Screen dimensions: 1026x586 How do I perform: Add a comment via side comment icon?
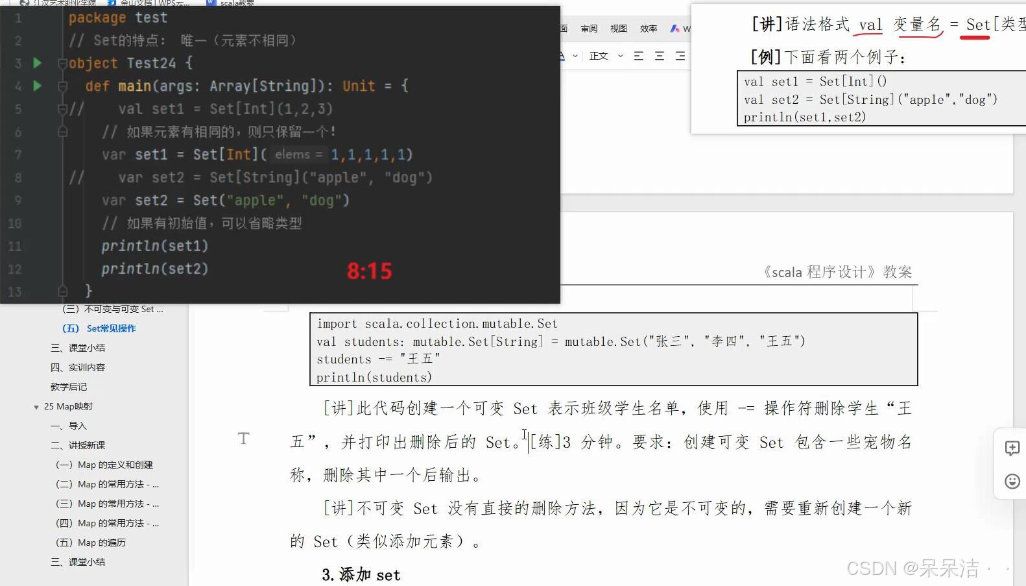tap(1012, 448)
